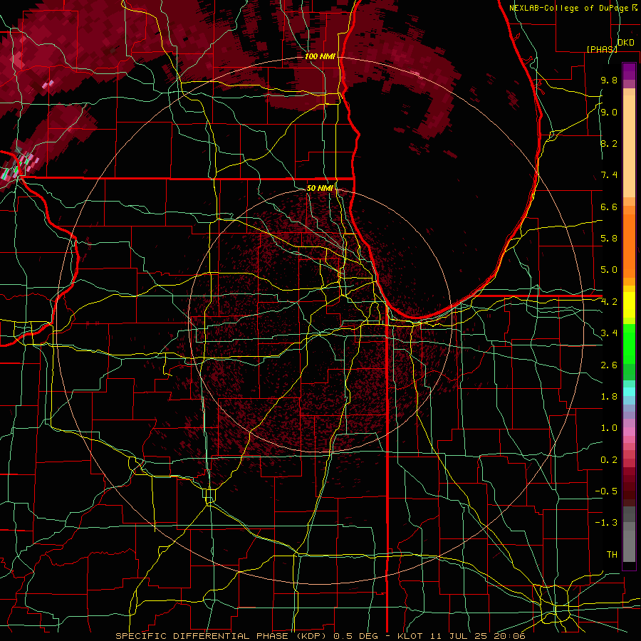
Task: Click the -0.5 scale value
Action: tap(606, 491)
